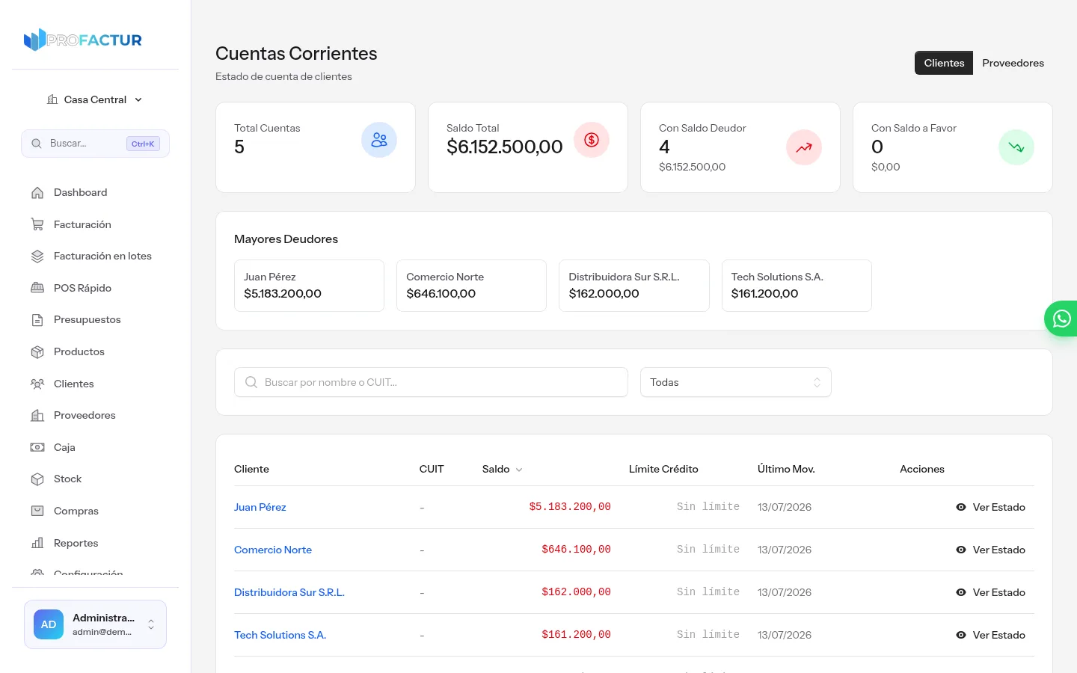
Task: Select the Comercio Norte top debtor card
Action: [471, 286]
